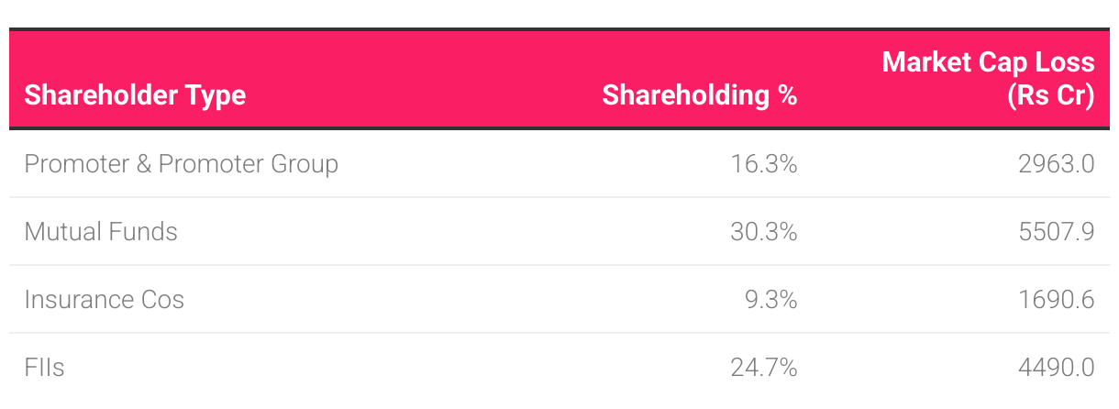Viewport: 1119px width, 409px height.
Task: Click the Market Cap Loss (Rs Cr) header
Action: click(x=988, y=78)
